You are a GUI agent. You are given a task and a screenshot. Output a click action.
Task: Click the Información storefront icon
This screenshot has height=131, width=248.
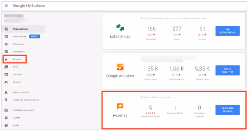(6, 44)
